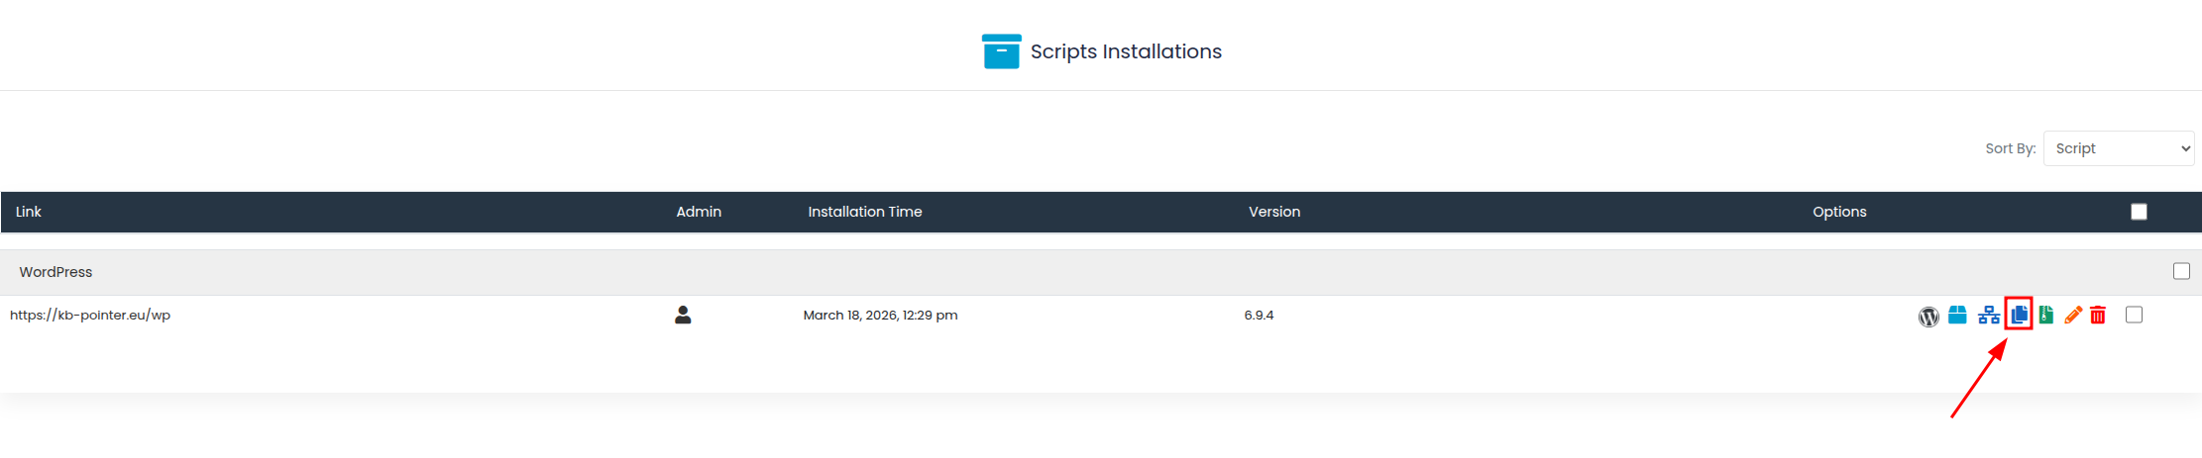
Task: Clone the installation with copy icon
Action: coord(2019,315)
